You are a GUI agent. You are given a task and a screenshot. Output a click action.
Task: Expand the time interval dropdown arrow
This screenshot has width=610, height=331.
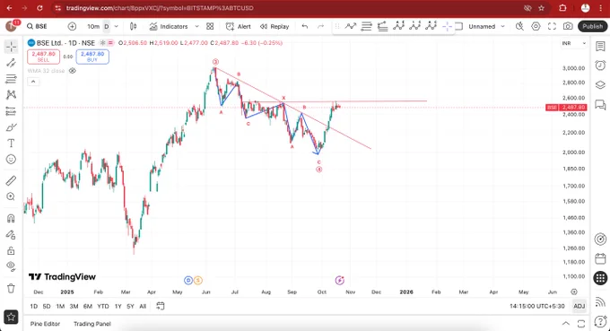click(x=116, y=26)
